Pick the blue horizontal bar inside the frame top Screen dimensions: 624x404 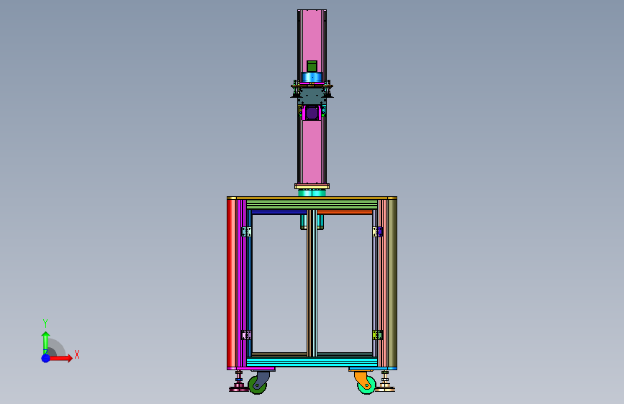(x=279, y=212)
